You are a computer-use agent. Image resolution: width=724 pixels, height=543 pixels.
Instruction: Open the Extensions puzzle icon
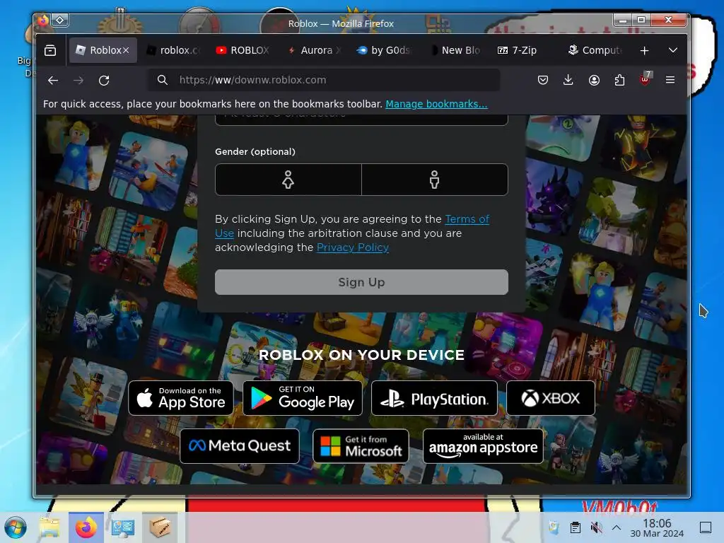click(619, 81)
